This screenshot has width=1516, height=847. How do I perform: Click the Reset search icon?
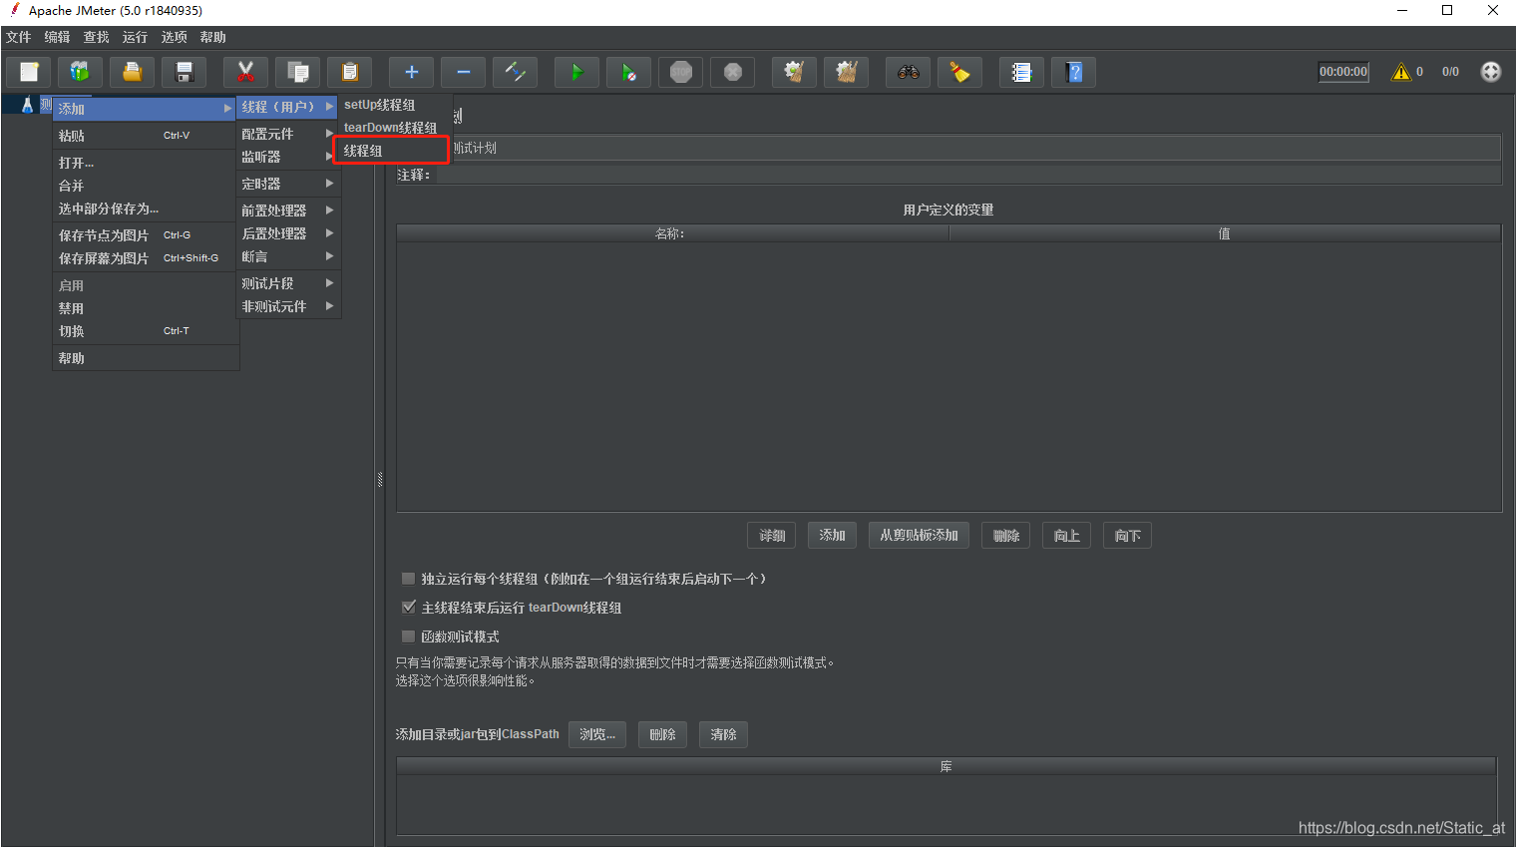[959, 72]
